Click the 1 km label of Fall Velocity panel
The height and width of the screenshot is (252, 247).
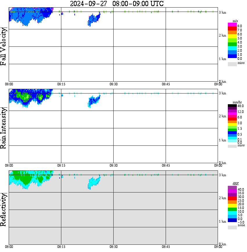(x=222, y=59)
